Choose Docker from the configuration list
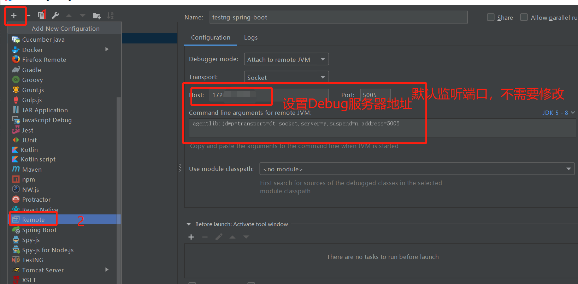The height and width of the screenshot is (284, 578). pyautogui.click(x=65, y=50)
